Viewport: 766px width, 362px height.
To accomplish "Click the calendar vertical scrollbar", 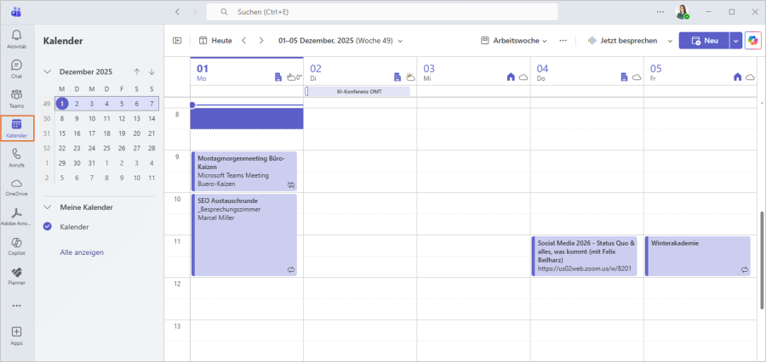I will 762,260.
